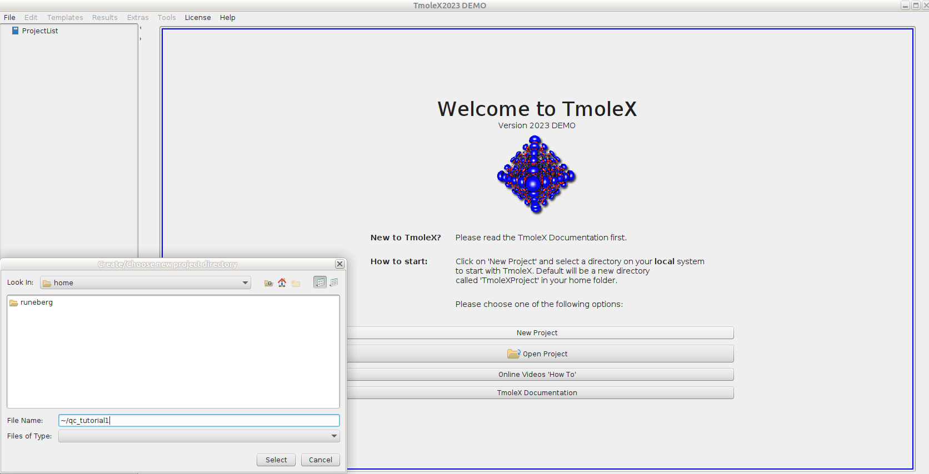Click the TmoleX blue molecule logo
Screen dimensions: 929x474
click(x=536, y=174)
